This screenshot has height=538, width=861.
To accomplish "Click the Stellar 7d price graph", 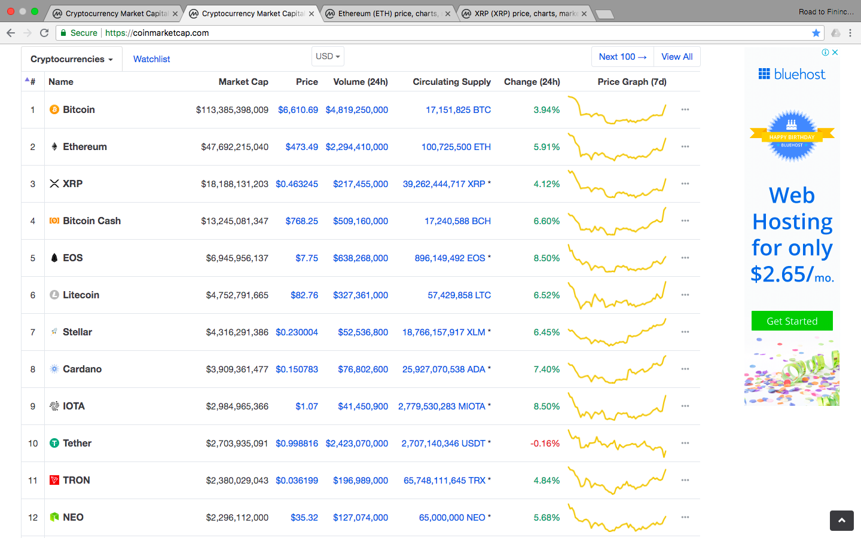I will tap(617, 332).
